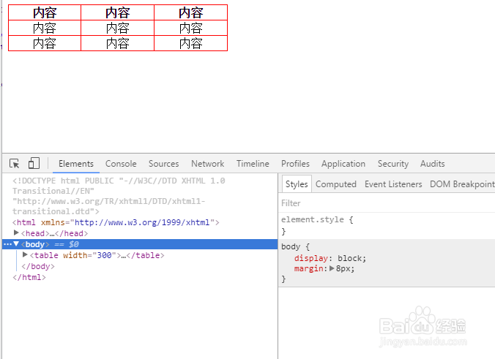Select the closing body tag row
495x359 pixels.
[x=38, y=266]
